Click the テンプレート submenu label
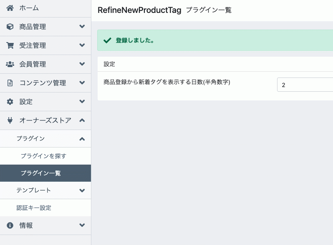Viewport: 333px width, 245px height. 33,190
